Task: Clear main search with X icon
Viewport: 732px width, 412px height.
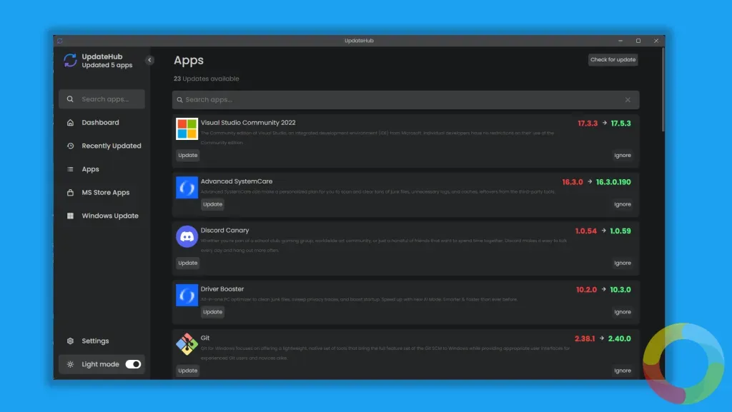Action: [x=628, y=100]
